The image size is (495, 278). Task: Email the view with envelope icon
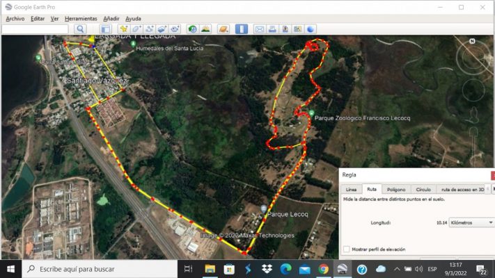click(260, 29)
